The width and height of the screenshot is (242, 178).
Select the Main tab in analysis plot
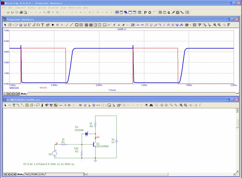coord(24,94)
